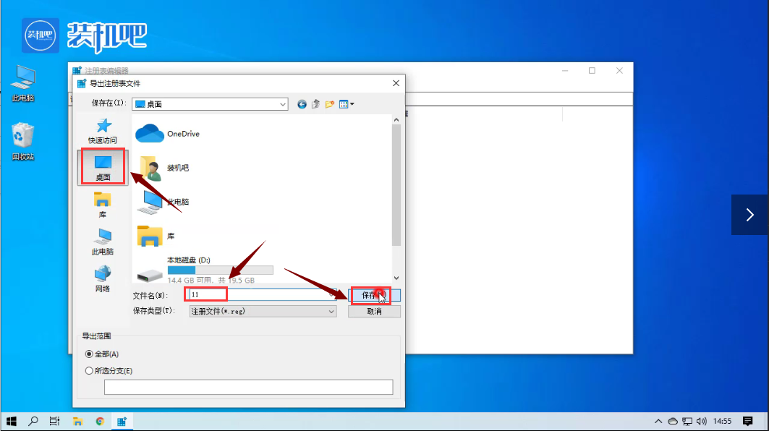Create a new folder
The height and width of the screenshot is (431, 769).
(x=329, y=104)
